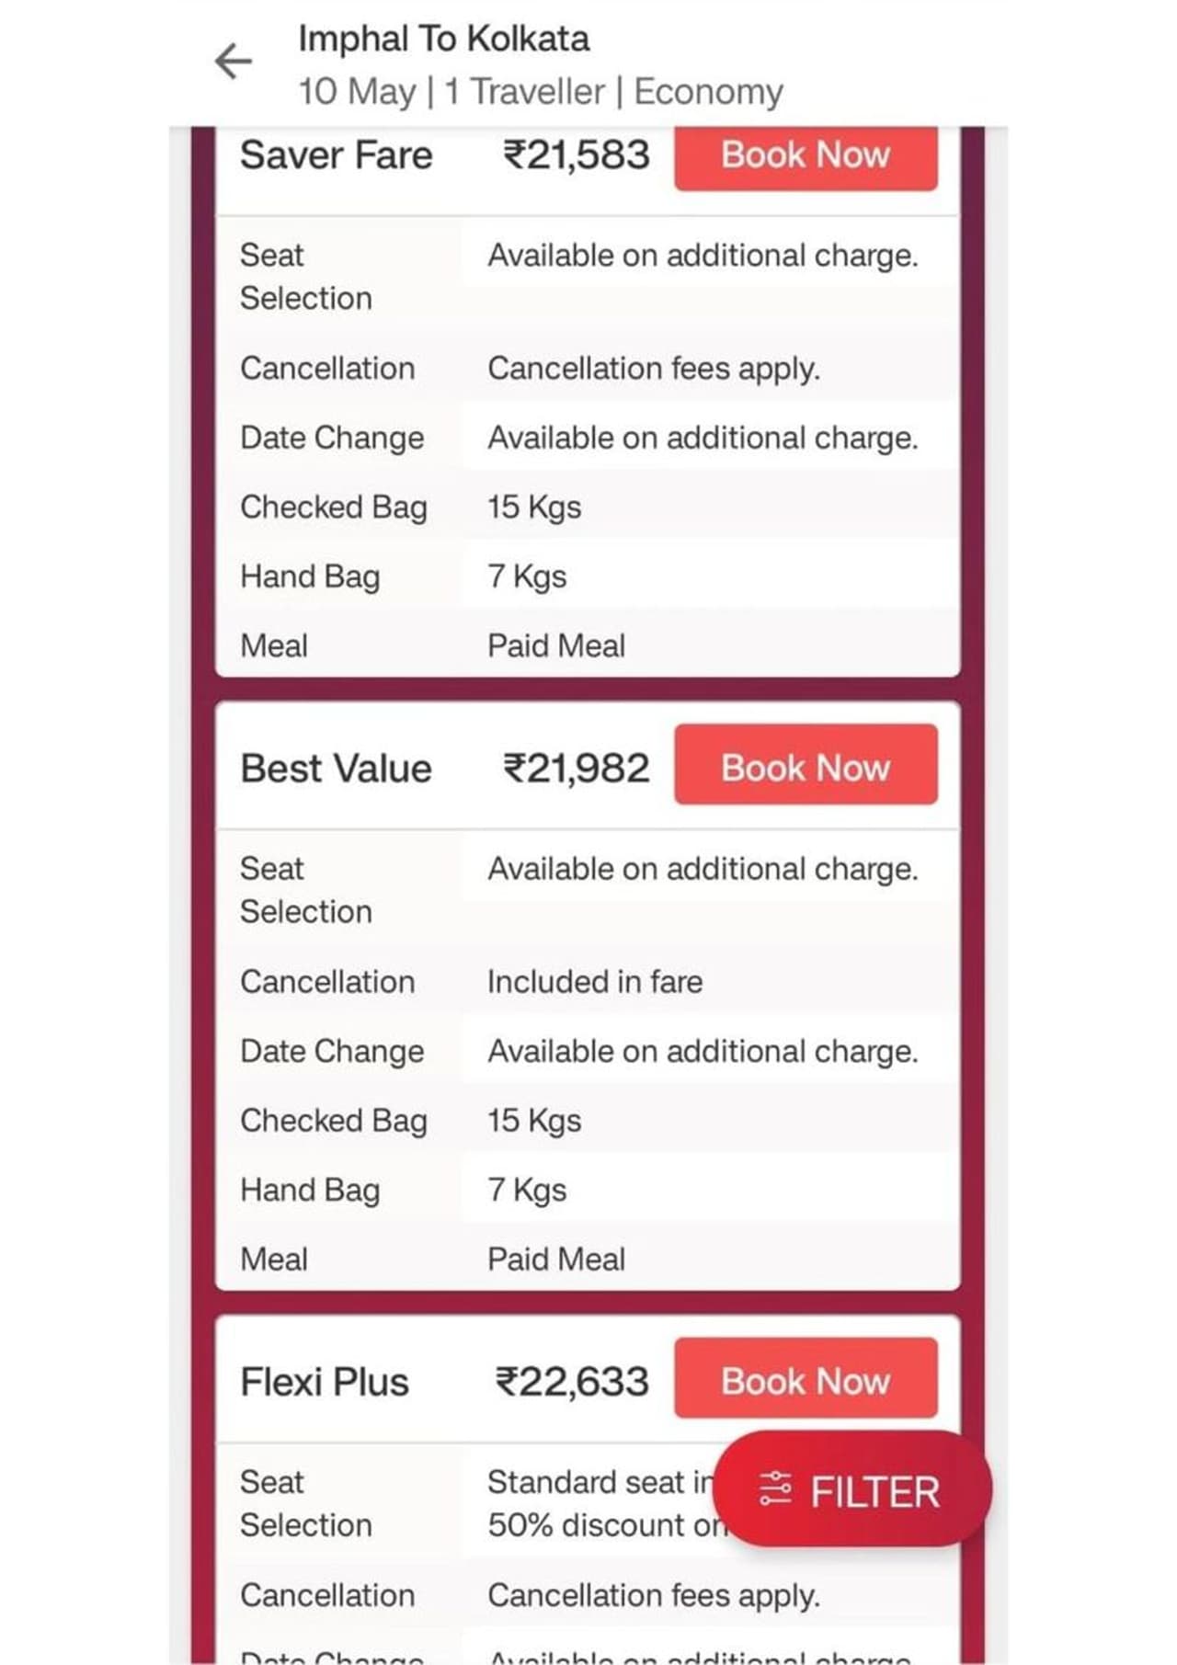Select the Best Value fare heading
Screen dimensions: 1177x1665
[x=336, y=769]
